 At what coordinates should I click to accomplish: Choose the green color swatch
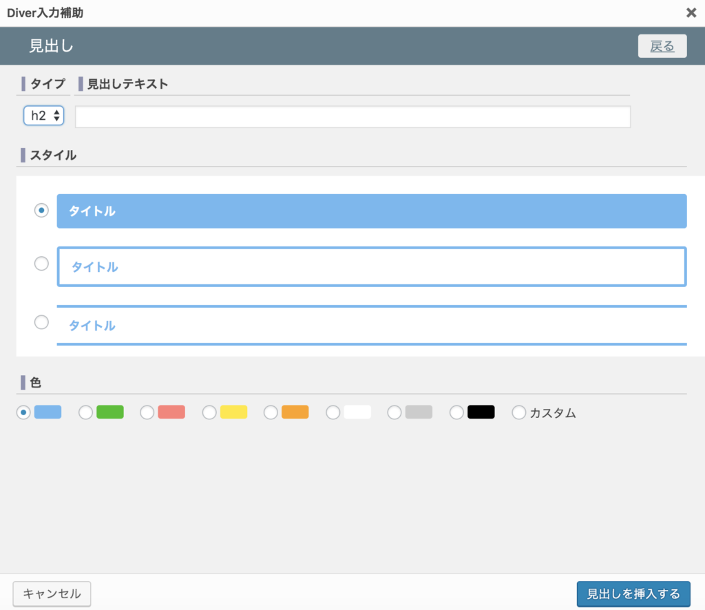[x=109, y=412]
